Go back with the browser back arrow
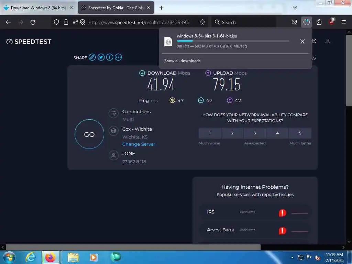 8,22
